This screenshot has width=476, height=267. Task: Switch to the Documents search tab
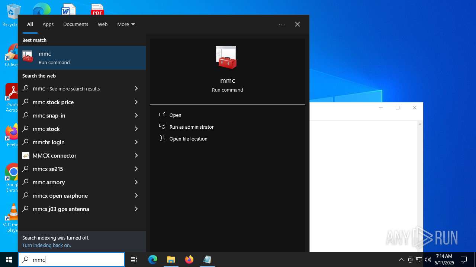(x=75, y=24)
